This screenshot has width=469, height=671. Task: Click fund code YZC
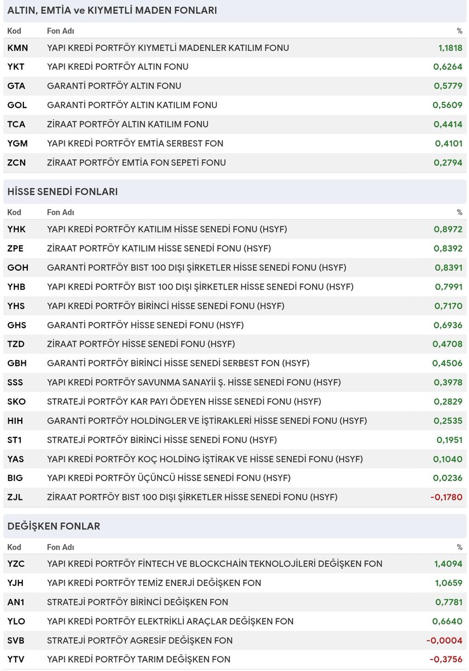pyautogui.click(x=17, y=564)
